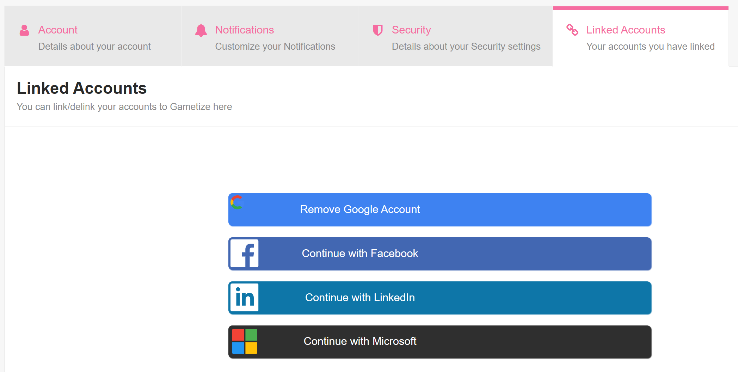Click the Notifications bell icon

(x=201, y=30)
